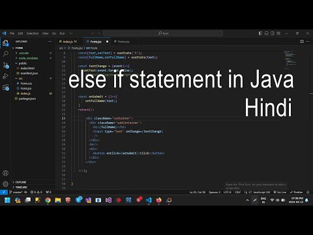Click the Explorer panel more actions ellipsis
The width and height of the screenshot is (313, 235).
(50, 41)
